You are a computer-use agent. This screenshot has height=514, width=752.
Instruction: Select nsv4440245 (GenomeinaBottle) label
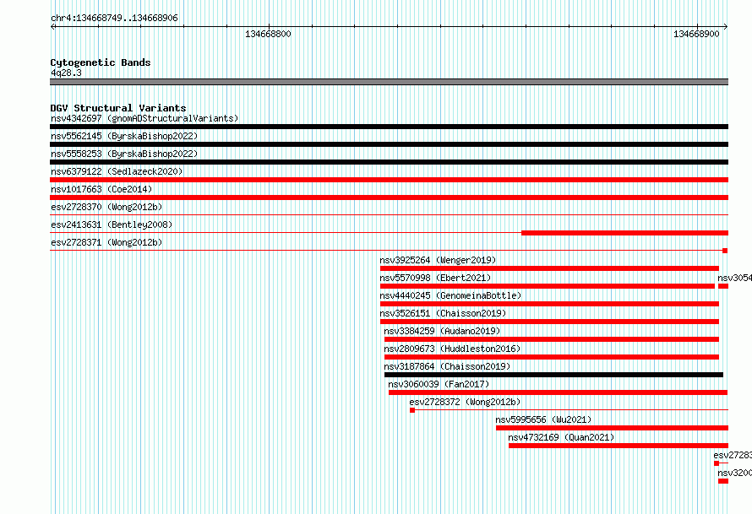[450, 295]
